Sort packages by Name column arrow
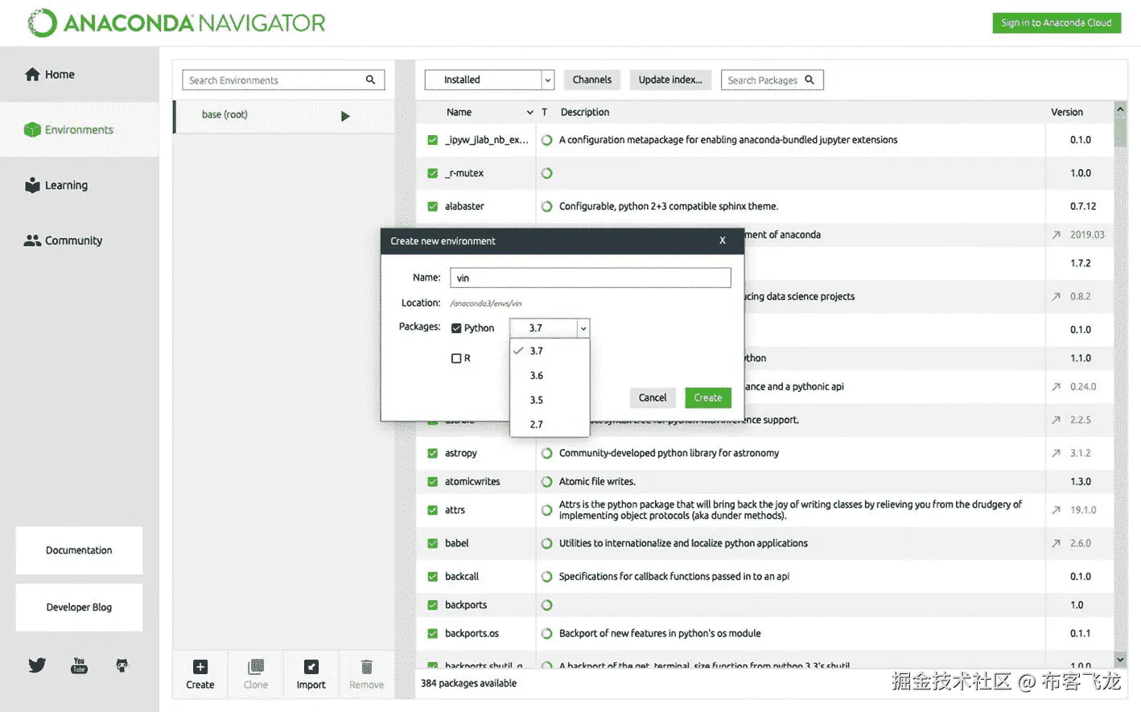This screenshot has height=712, width=1141. (x=529, y=113)
